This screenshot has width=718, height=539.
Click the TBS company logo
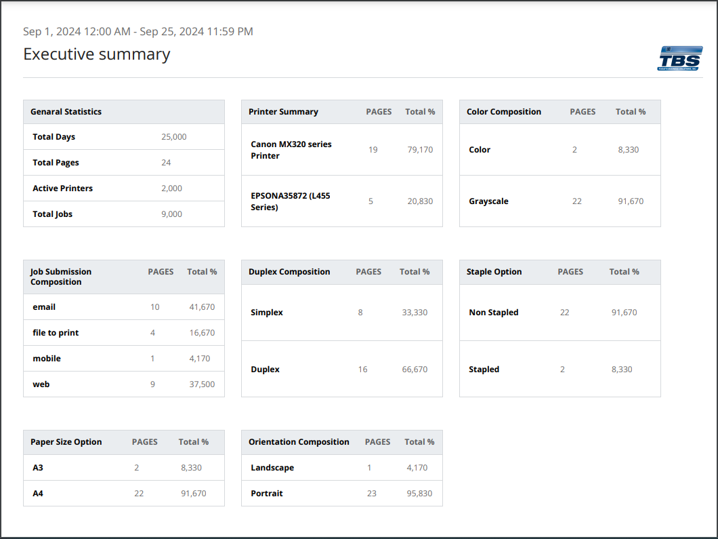(x=680, y=58)
